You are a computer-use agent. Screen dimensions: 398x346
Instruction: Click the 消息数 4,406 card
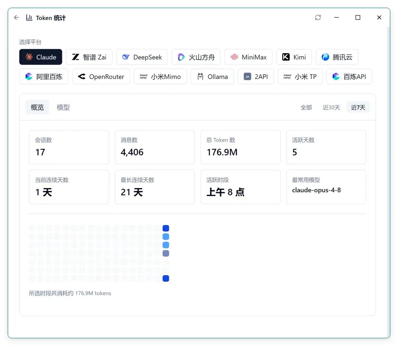point(155,147)
